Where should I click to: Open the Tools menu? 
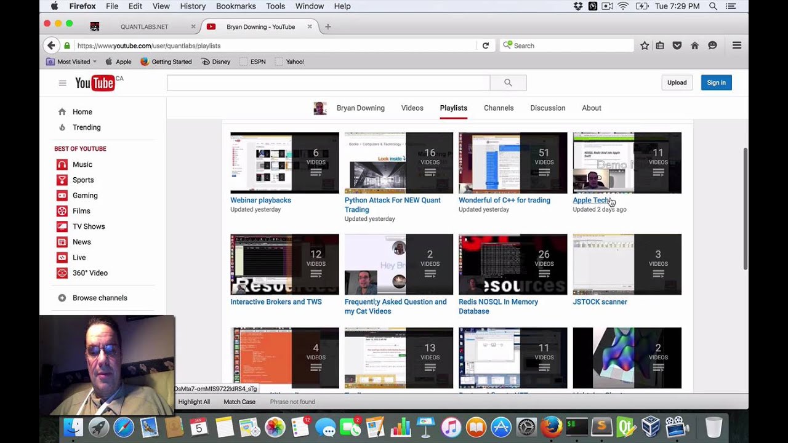coord(275,6)
